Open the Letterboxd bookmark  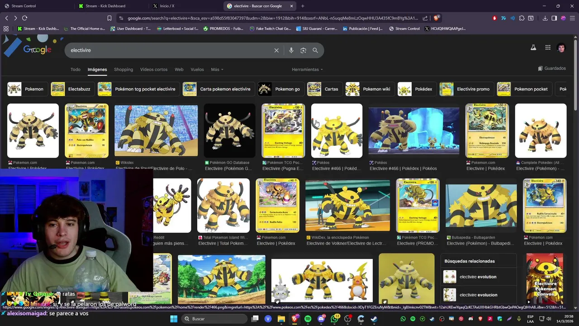click(177, 29)
